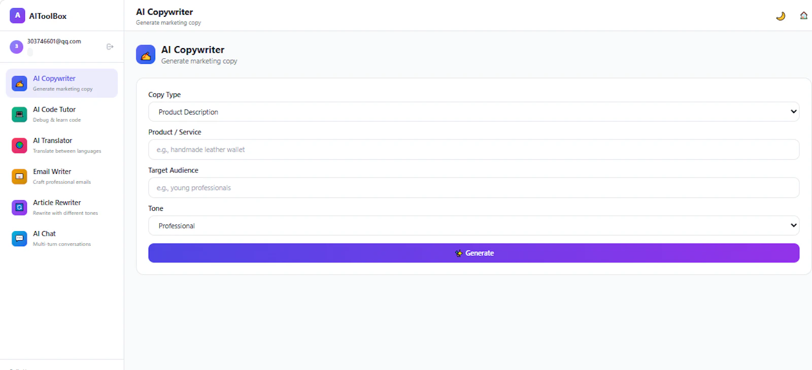Open AI Chat in the sidebar
The image size is (812, 370).
[62, 238]
